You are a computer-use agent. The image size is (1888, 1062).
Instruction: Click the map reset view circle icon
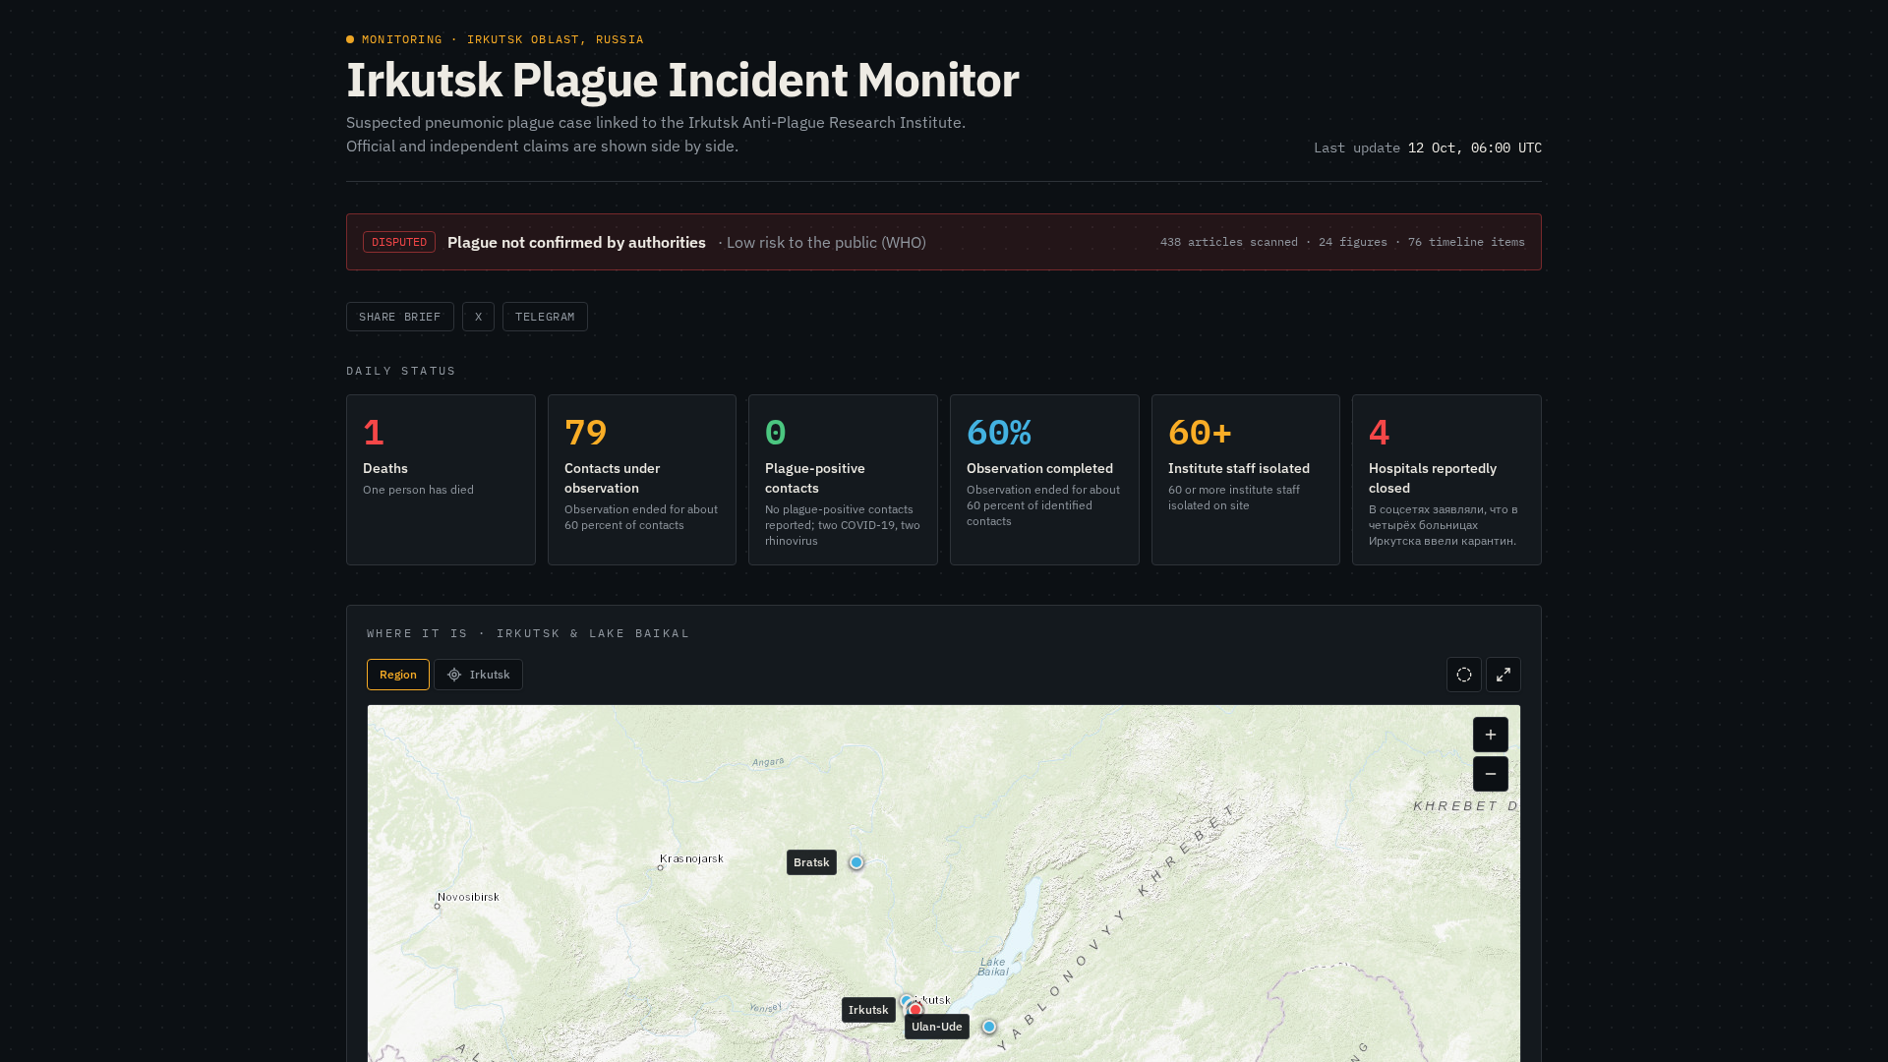(1463, 675)
